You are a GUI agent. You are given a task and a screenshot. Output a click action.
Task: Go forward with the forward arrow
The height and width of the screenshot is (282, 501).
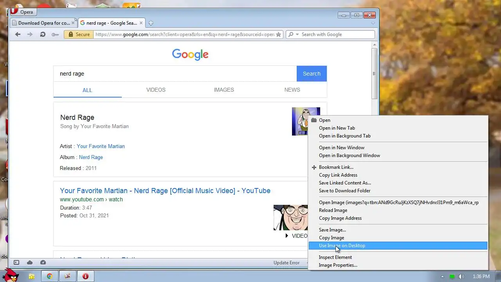pos(30,34)
